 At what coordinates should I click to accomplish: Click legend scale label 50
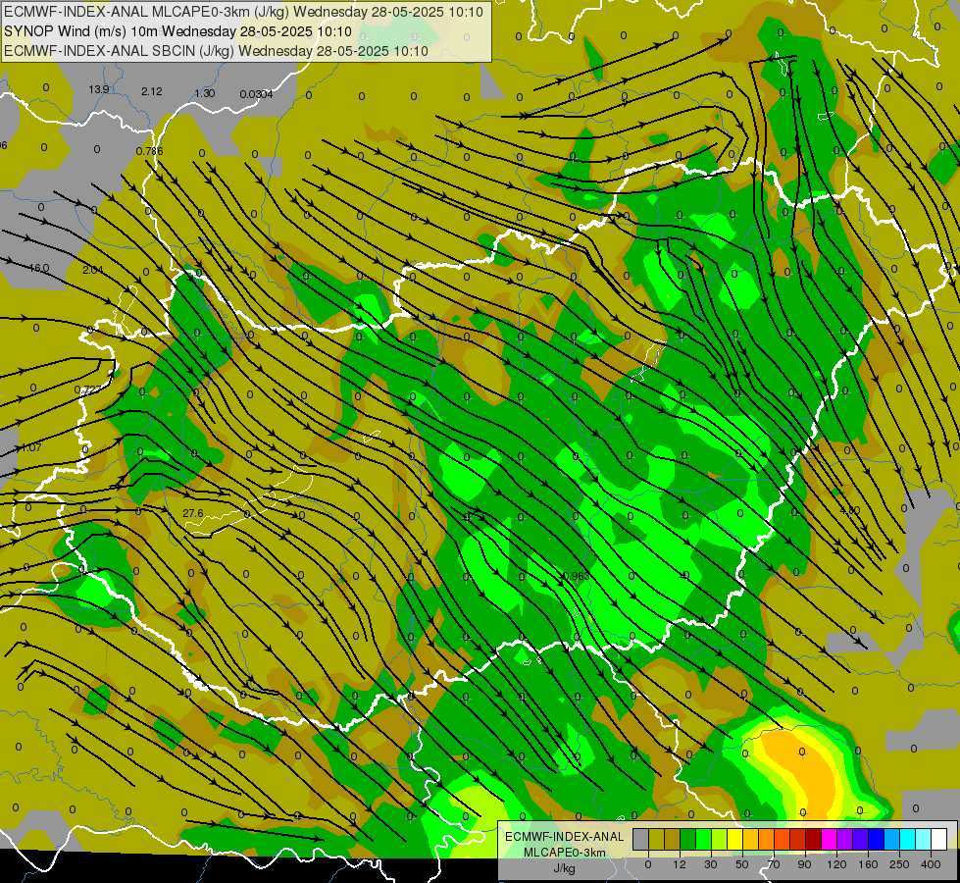click(742, 864)
